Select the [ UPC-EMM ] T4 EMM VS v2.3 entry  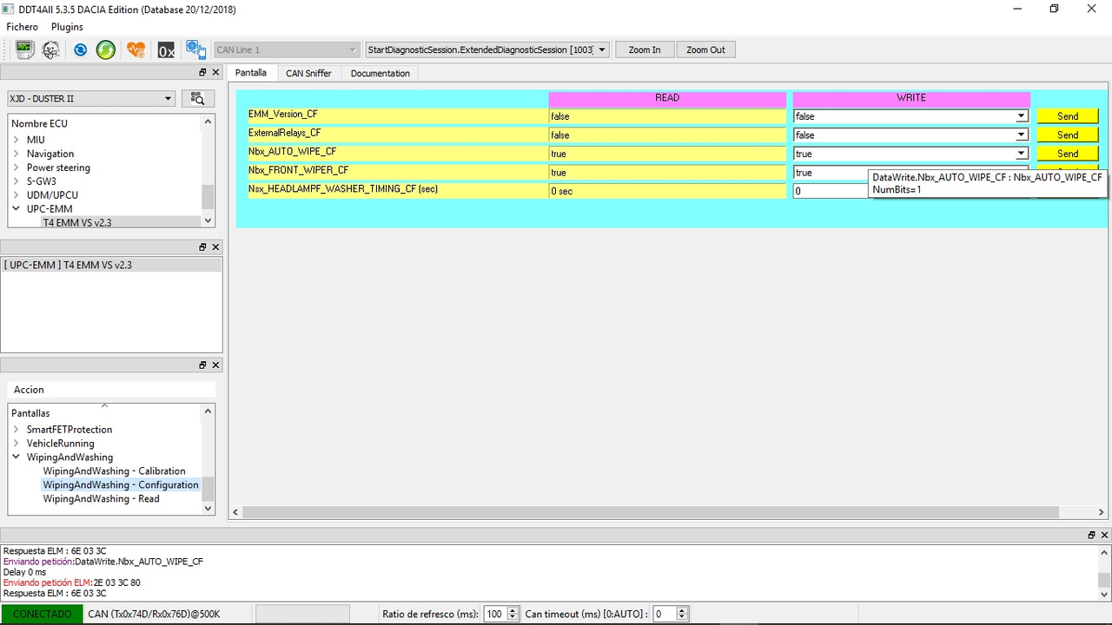tap(111, 265)
